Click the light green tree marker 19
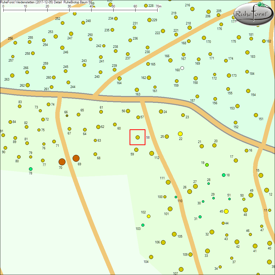275x275 pixels. click(207, 165)
